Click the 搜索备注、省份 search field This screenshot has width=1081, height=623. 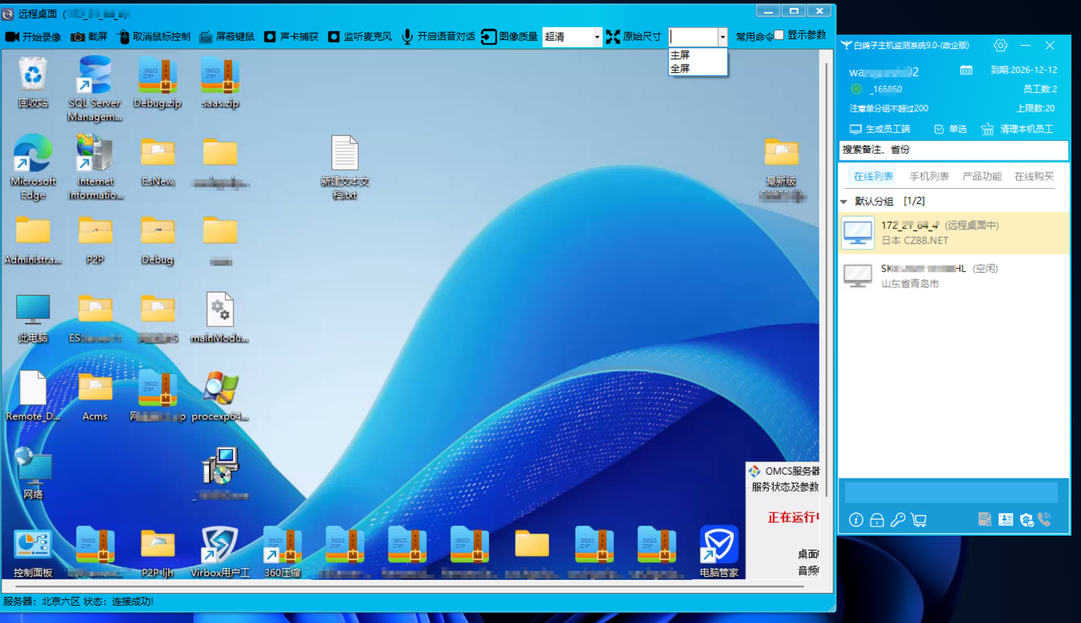pos(953,150)
